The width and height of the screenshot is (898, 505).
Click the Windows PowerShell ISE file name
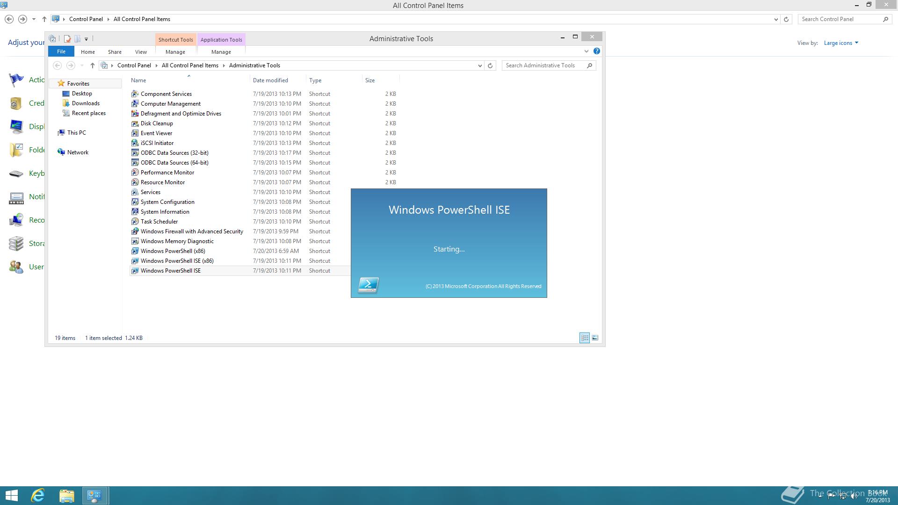[171, 271]
